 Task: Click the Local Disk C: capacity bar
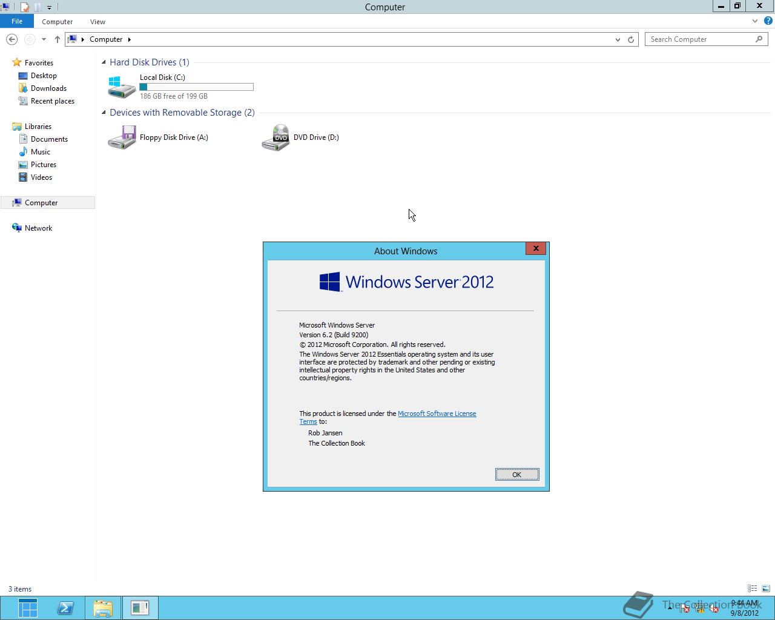coord(197,87)
